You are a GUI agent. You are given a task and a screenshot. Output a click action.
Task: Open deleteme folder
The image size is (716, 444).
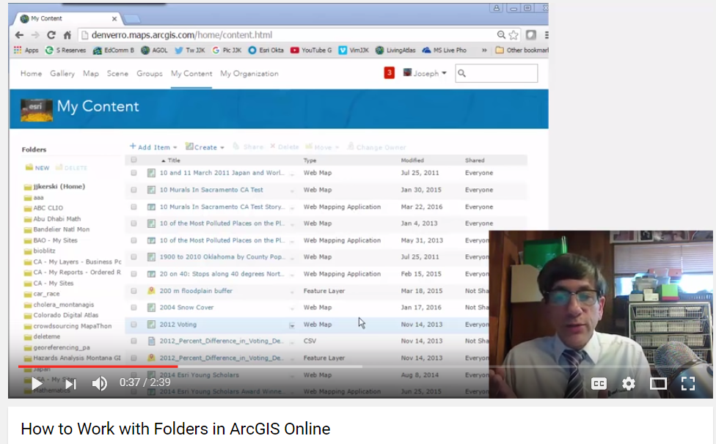coord(46,336)
